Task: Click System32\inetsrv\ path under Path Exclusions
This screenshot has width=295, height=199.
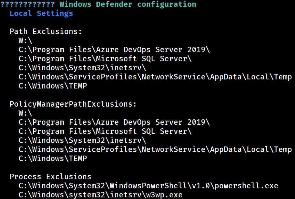Action: tap(82, 68)
